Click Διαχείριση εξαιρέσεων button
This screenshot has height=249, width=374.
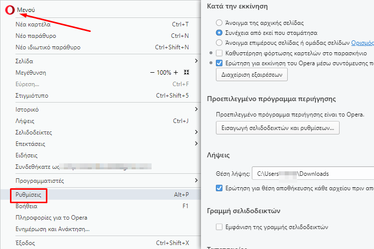click(252, 75)
